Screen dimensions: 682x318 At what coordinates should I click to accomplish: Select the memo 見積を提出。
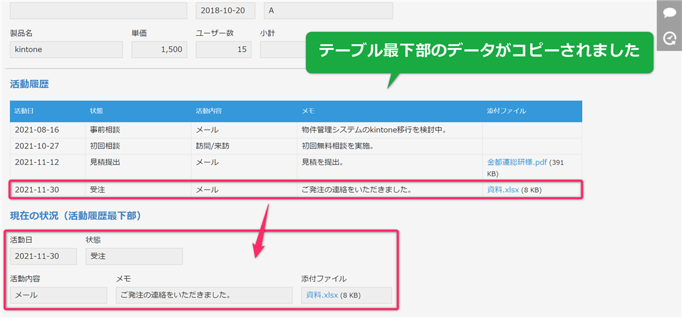pyautogui.click(x=390, y=167)
